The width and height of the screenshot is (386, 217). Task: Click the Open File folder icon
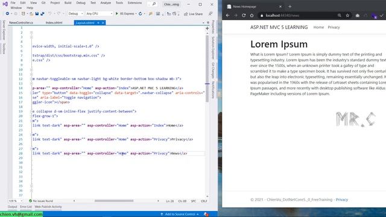(x=31, y=14)
